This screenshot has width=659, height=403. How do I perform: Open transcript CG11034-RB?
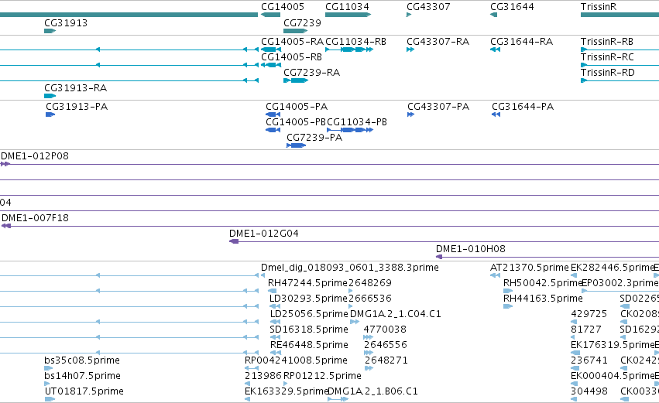click(356, 42)
